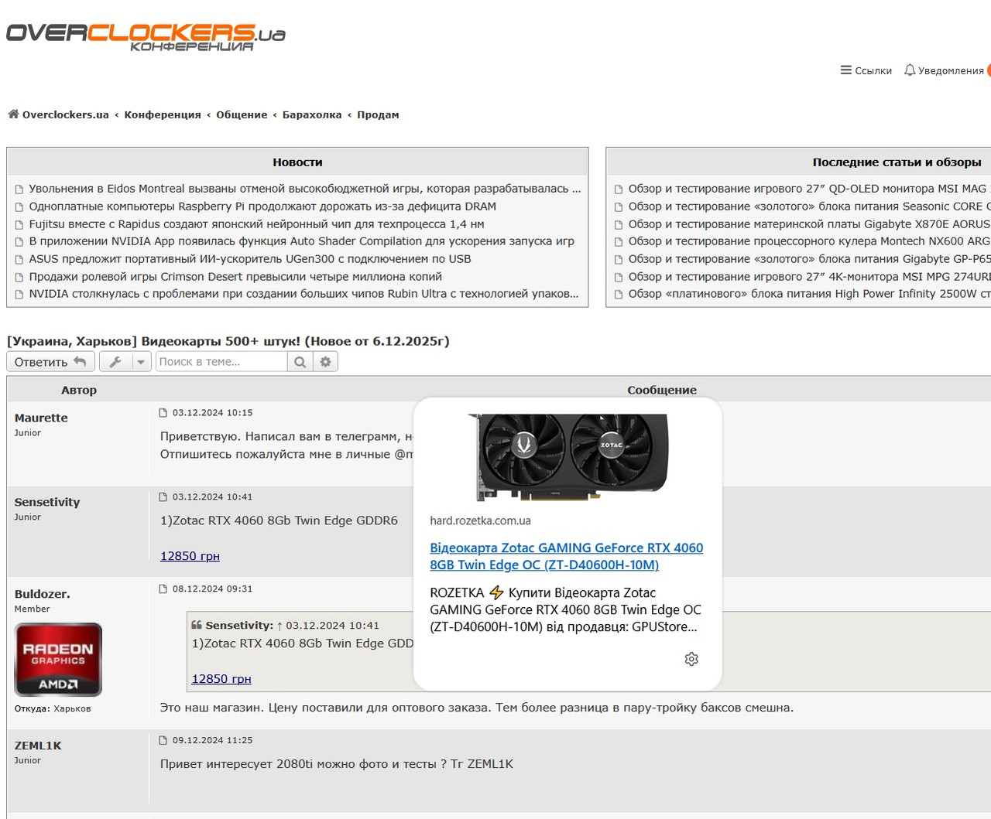This screenshot has height=819, width=991.
Task: Click the post icon beside 09.12.2024 11:25
Action: pos(163,741)
